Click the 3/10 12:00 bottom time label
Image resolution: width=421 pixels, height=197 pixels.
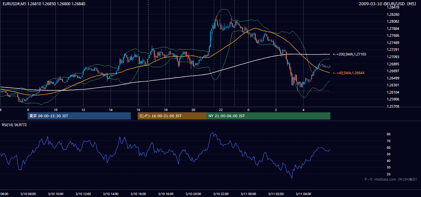pos(82,194)
